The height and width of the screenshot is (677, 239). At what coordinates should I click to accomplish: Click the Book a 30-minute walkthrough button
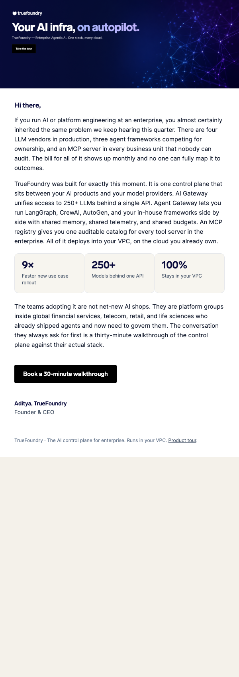coord(65,374)
